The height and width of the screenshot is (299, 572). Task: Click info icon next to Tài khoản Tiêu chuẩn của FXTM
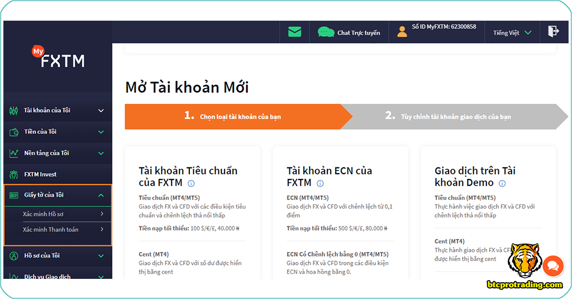pos(191,183)
